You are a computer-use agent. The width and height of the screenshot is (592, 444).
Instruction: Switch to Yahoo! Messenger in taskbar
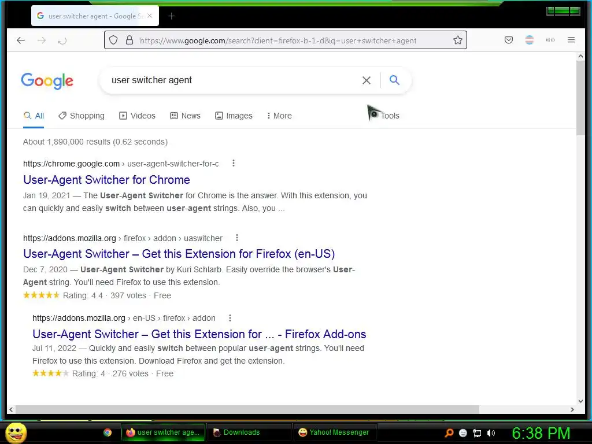pos(336,432)
